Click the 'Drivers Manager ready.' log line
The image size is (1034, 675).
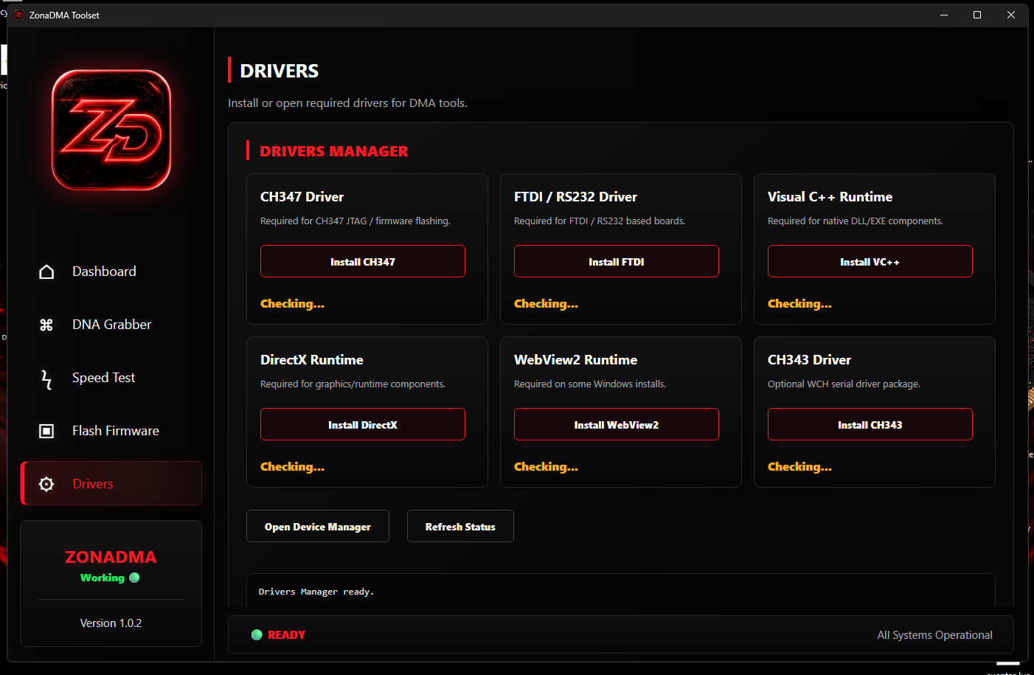(316, 592)
